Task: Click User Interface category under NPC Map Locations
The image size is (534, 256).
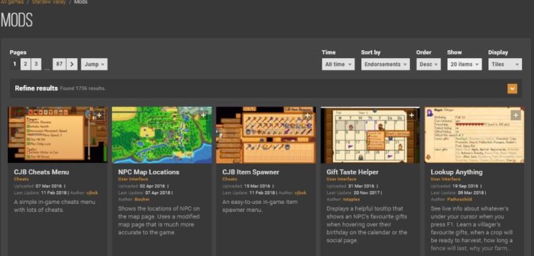Action: tap(133, 179)
